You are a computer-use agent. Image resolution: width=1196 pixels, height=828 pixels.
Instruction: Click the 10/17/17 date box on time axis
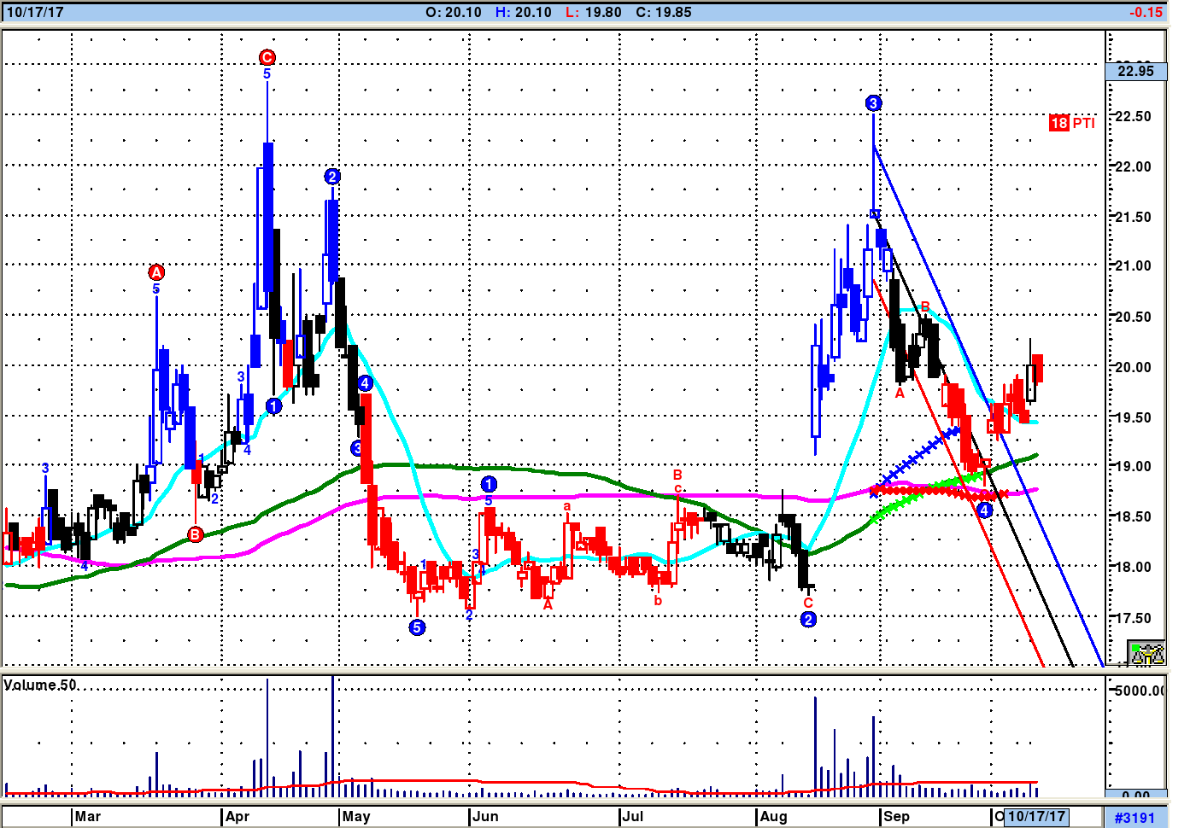1036,816
